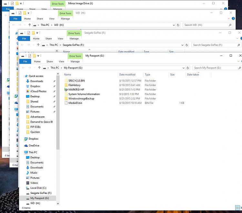Screen dimensions: 242x213
Task: Open the Quicken folder
Action: tap(35, 132)
